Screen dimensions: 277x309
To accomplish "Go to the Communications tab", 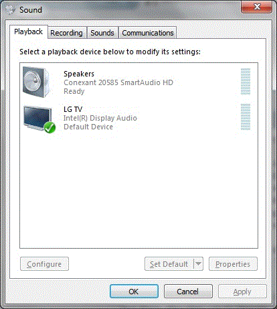I will coord(148,33).
